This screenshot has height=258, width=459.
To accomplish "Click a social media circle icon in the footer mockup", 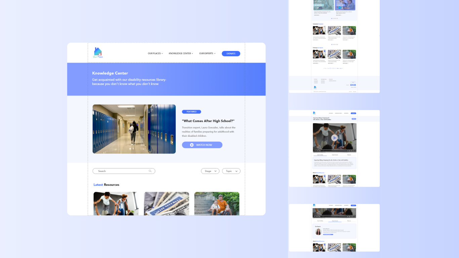I will pyautogui.click(x=353, y=85).
